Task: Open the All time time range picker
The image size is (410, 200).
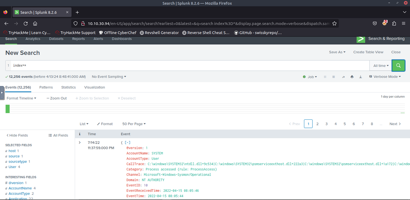Action: (380, 65)
